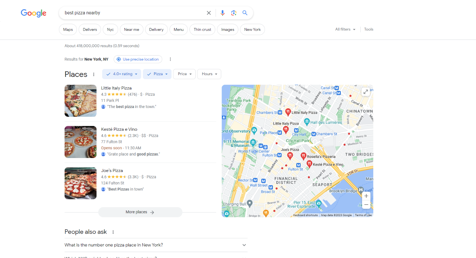476x258 pixels.
Task: Open the Kesté Pizza e Vino listing title
Action: 119,129
